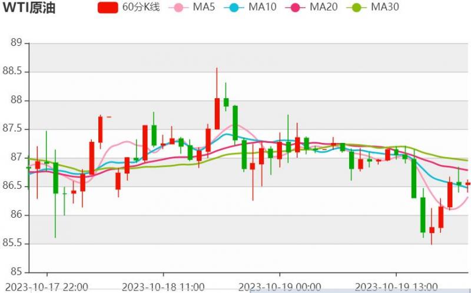
Task: Click the 88.5 y-axis label
Action: click(12, 71)
